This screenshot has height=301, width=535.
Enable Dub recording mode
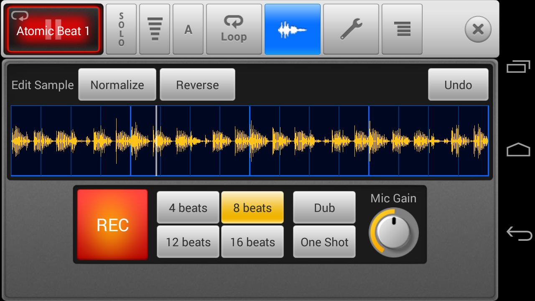324,208
